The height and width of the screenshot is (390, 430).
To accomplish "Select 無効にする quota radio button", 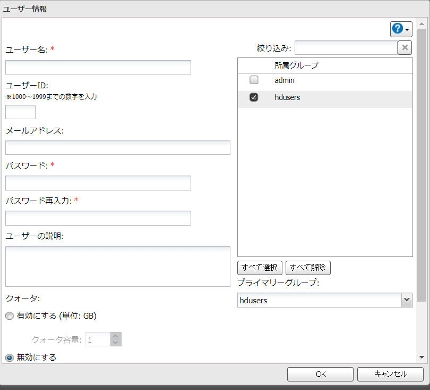I will [9, 358].
